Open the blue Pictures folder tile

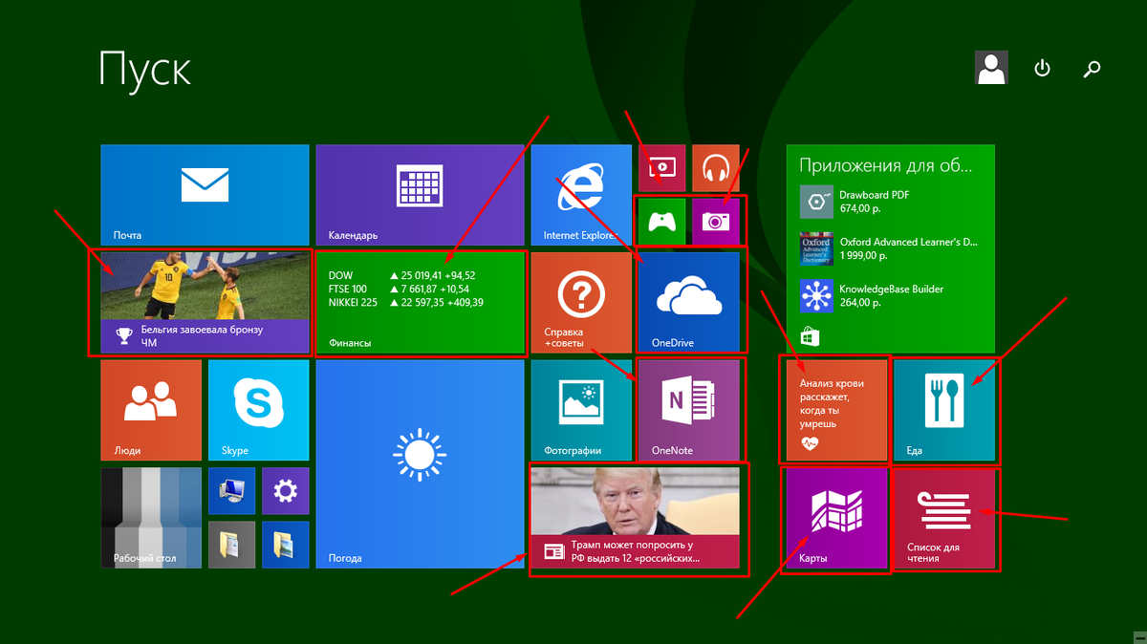(x=286, y=545)
